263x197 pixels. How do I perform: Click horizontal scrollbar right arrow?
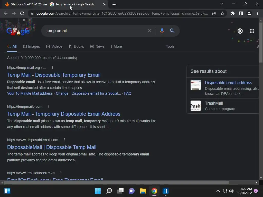257,182
